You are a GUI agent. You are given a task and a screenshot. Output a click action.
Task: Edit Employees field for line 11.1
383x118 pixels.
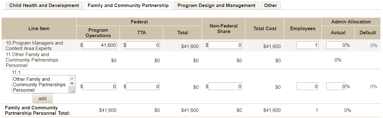[308, 86]
